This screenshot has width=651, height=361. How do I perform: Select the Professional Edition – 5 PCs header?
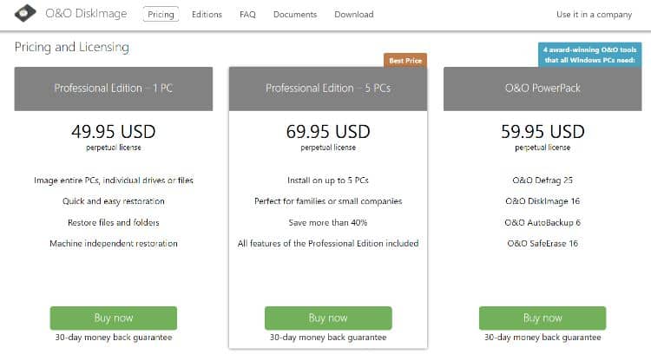click(x=328, y=89)
